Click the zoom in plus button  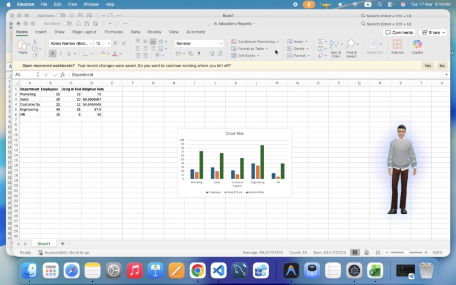[426, 252]
